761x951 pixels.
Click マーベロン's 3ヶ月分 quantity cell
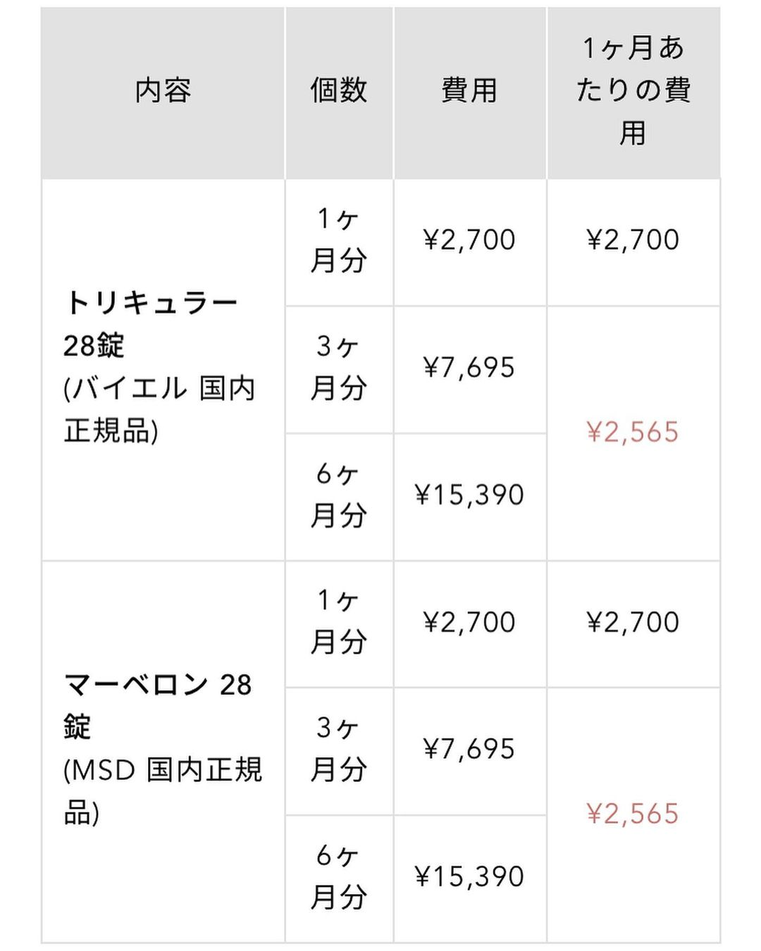(x=339, y=749)
